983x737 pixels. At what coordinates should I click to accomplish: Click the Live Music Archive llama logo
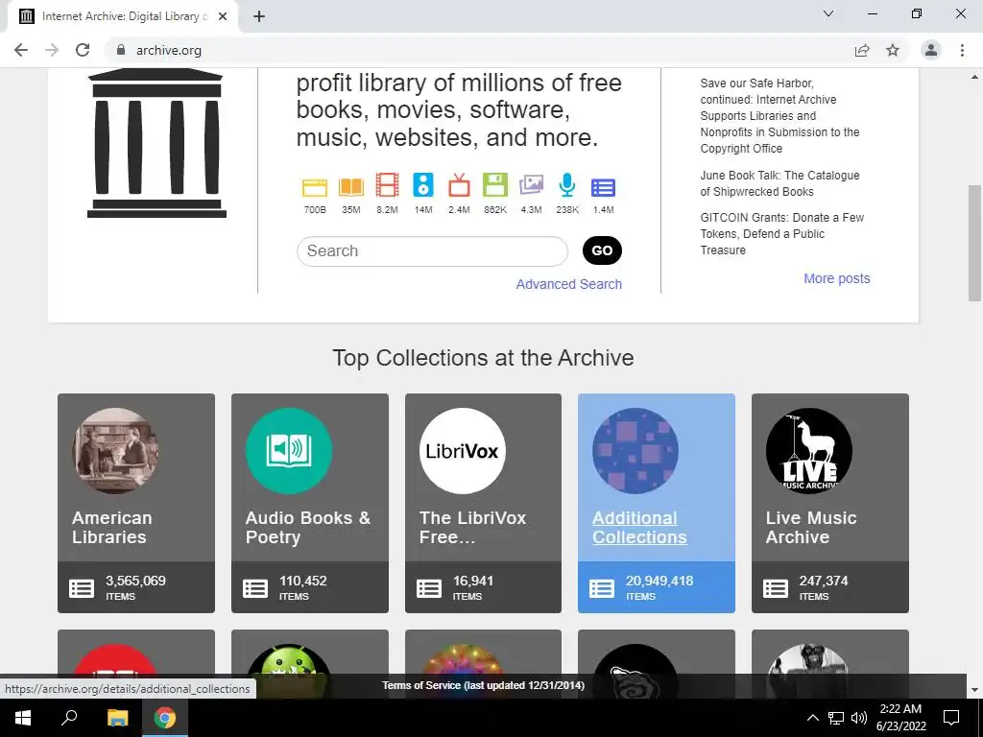(808, 451)
